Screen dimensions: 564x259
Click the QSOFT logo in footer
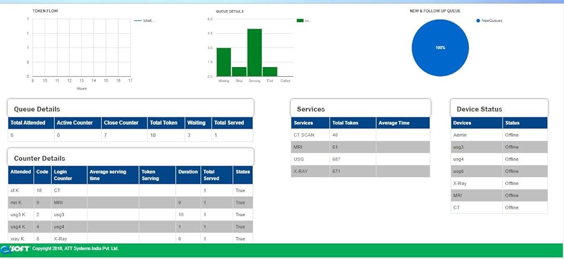15,248
